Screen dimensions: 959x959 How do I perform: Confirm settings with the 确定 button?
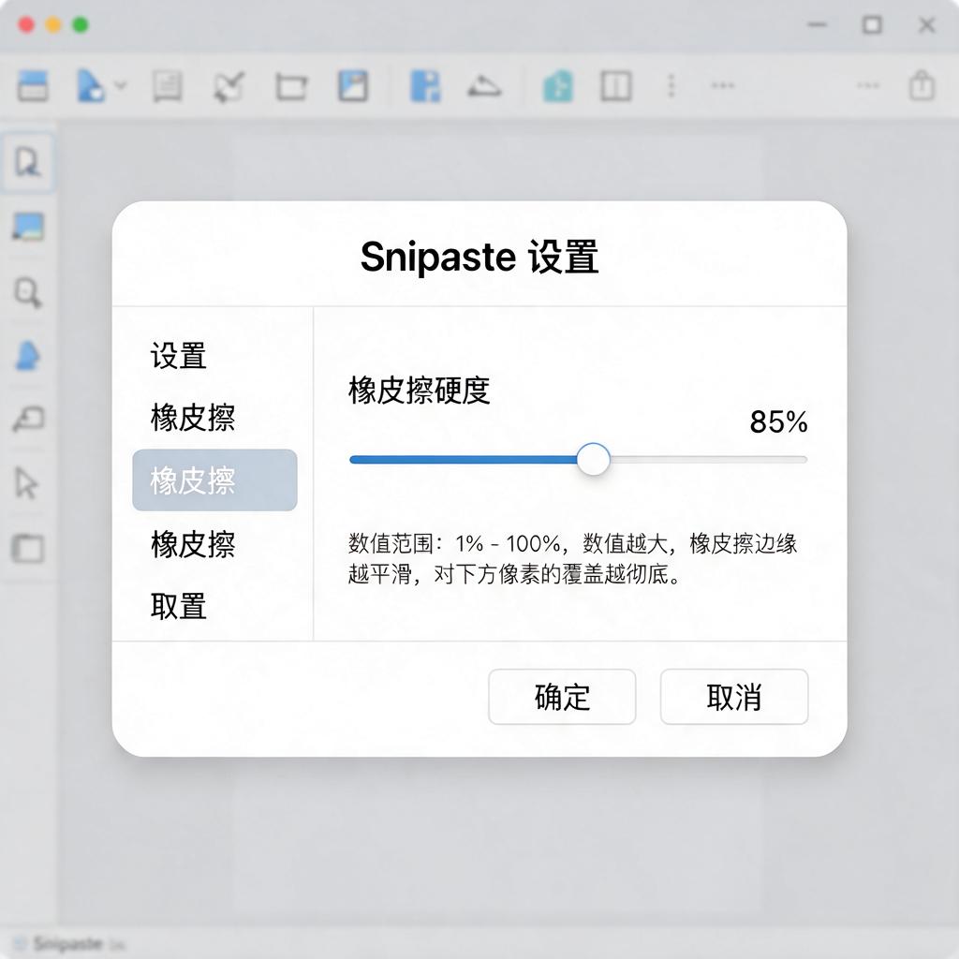pyautogui.click(x=562, y=697)
